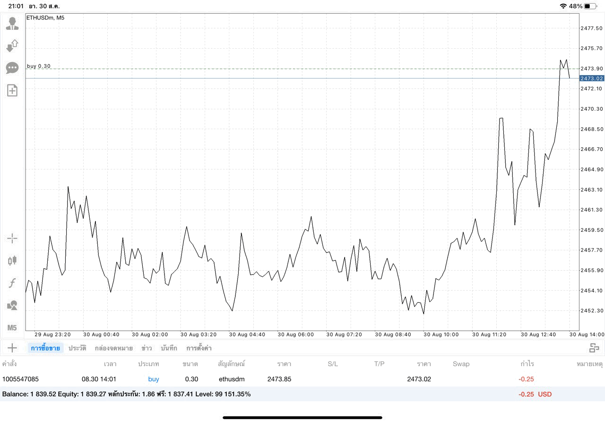Select the การซื้อขาย trade tab

[x=45, y=348]
